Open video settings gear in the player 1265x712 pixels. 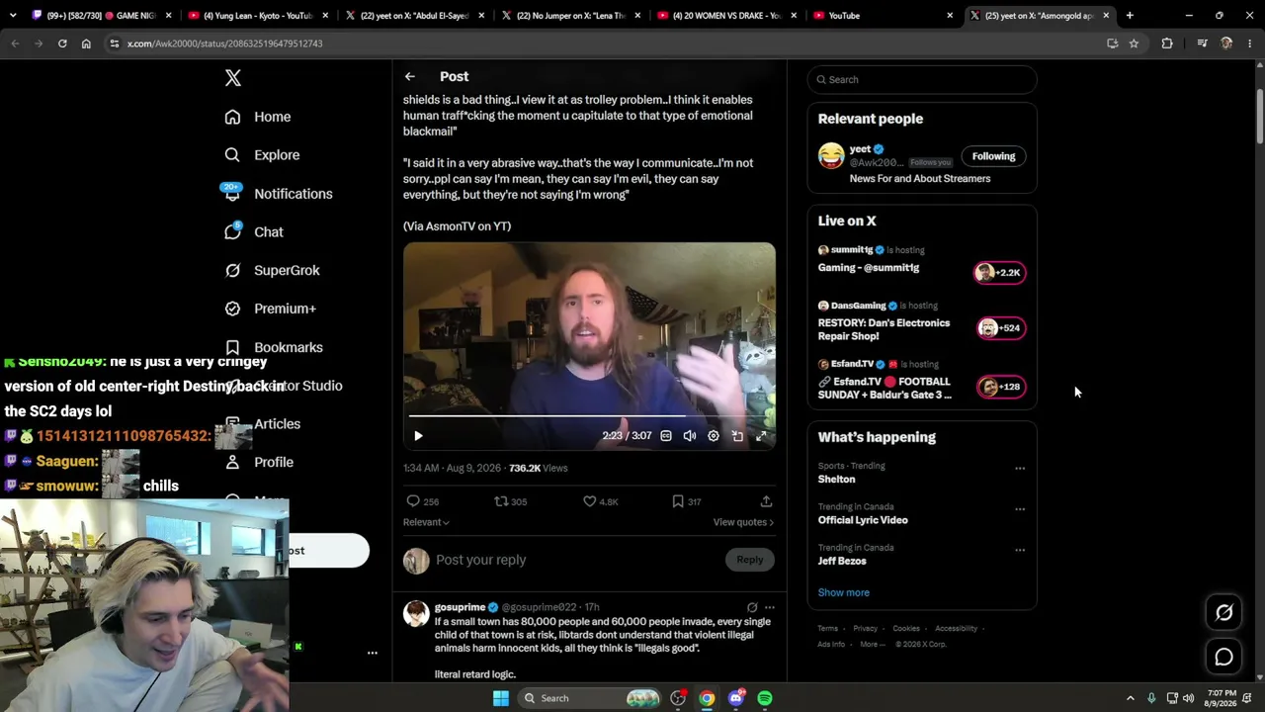(x=714, y=435)
